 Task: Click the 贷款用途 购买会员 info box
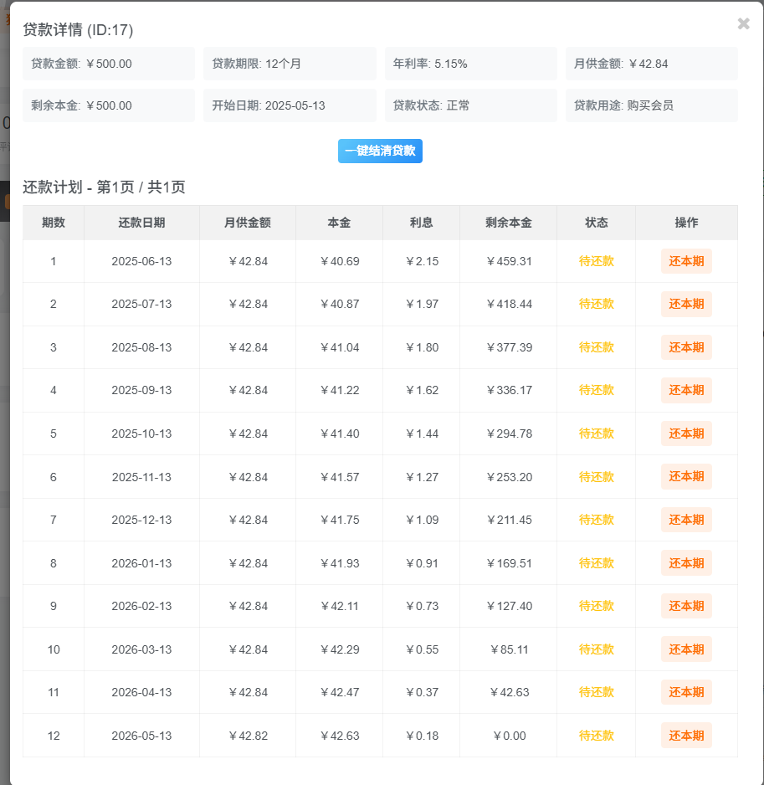tap(651, 105)
